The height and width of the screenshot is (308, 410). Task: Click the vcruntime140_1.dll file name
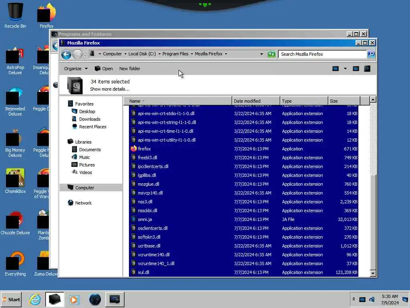[x=156, y=263]
